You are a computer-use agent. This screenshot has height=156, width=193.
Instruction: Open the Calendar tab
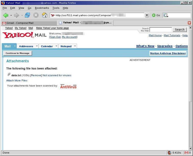(x=47, y=46)
